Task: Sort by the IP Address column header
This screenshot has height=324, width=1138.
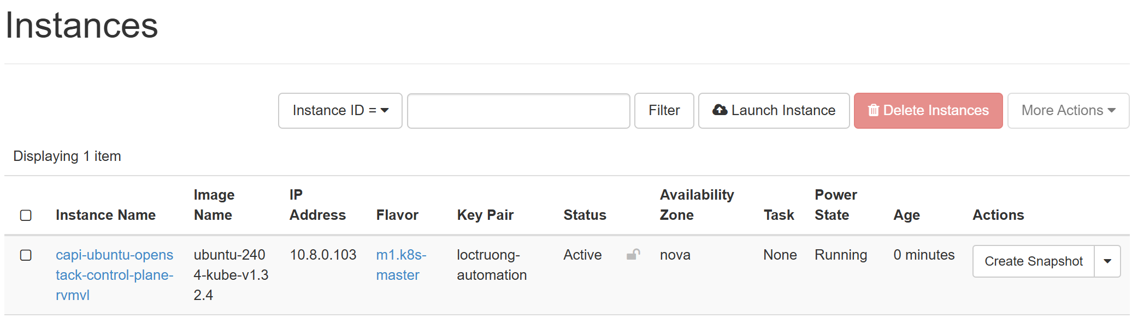Action: (x=317, y=205)
